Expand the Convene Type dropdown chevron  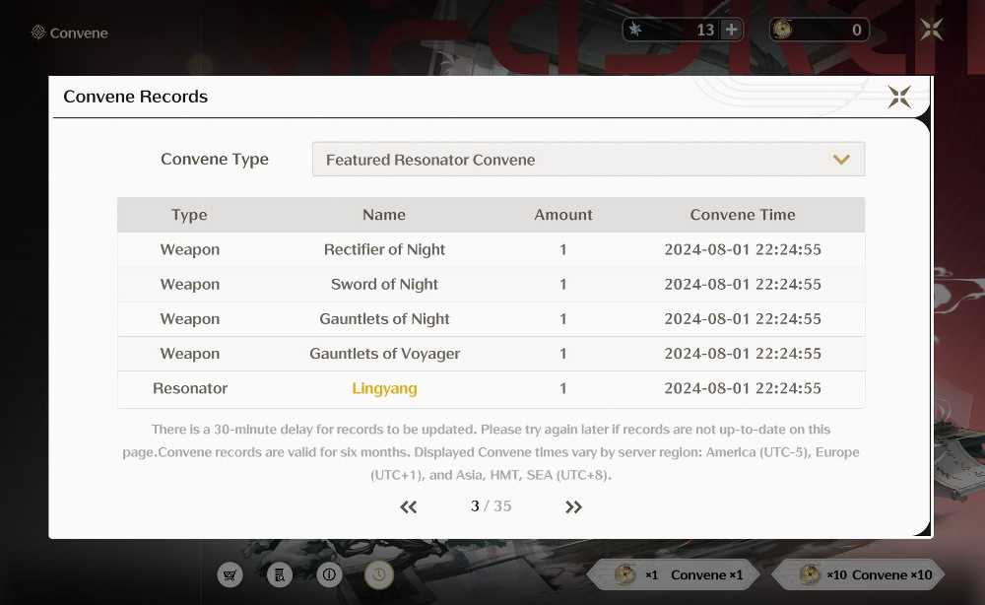coord(841,160)
